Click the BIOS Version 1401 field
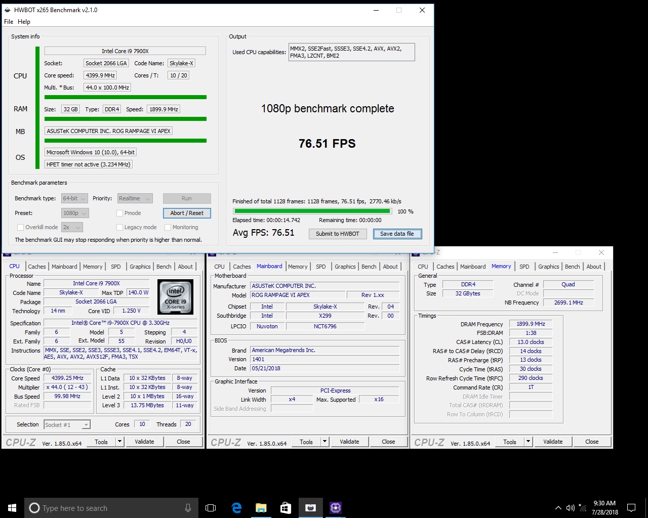648x518 pixels. point(325,359)
